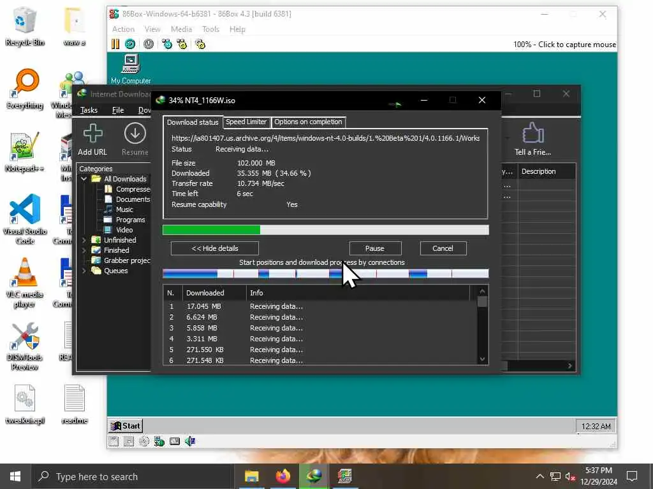Select the Music category in IDM
This screenshot has height=489, width=653.
[119, 209]
